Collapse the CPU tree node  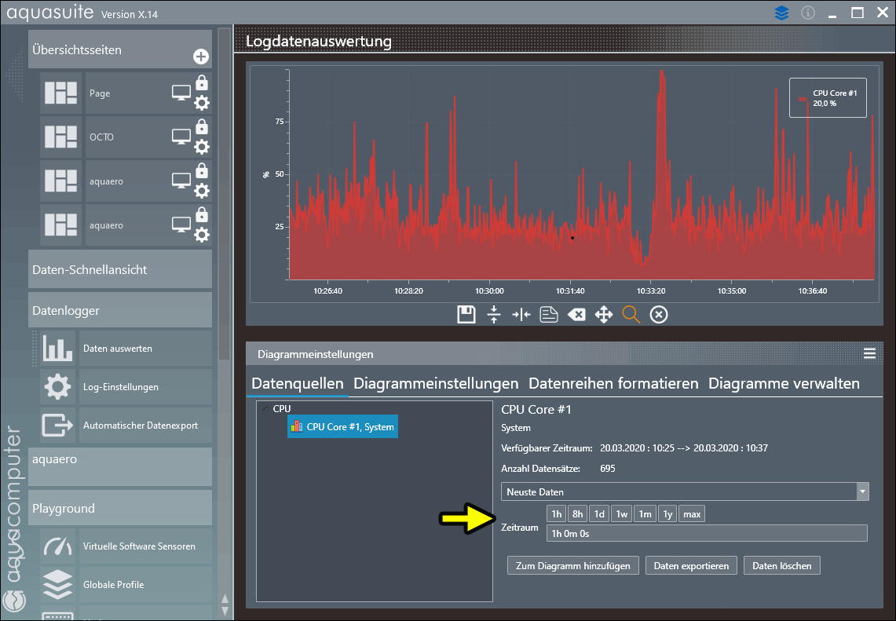265,409
